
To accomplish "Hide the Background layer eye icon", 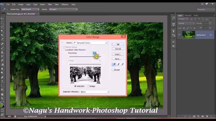I will (x=179, y=35).
